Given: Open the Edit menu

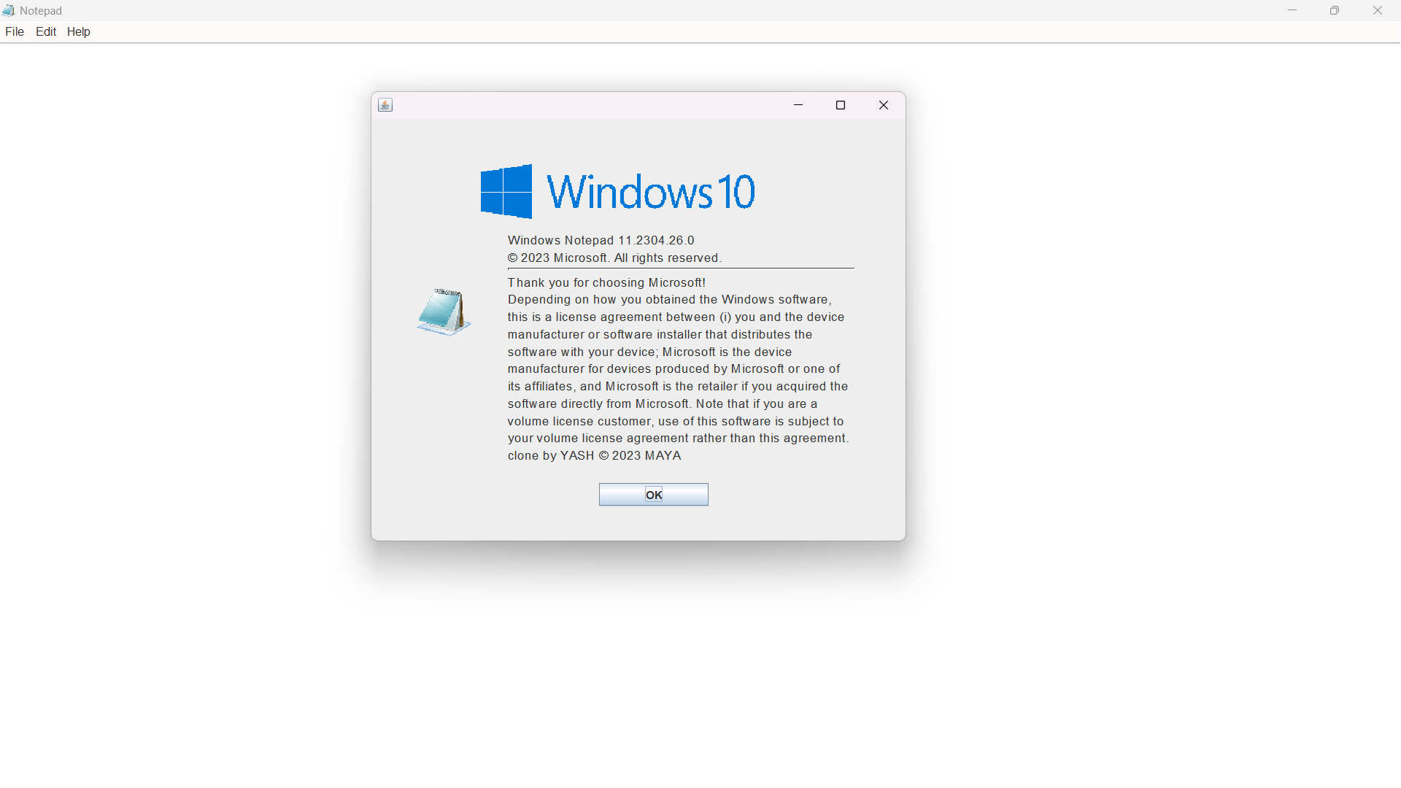Looking at the screenshot, I should coord(46,31).
